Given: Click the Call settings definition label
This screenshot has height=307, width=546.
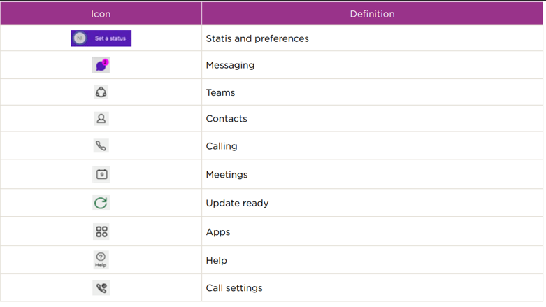Looking at the screenshot, I should pos(234,288).
